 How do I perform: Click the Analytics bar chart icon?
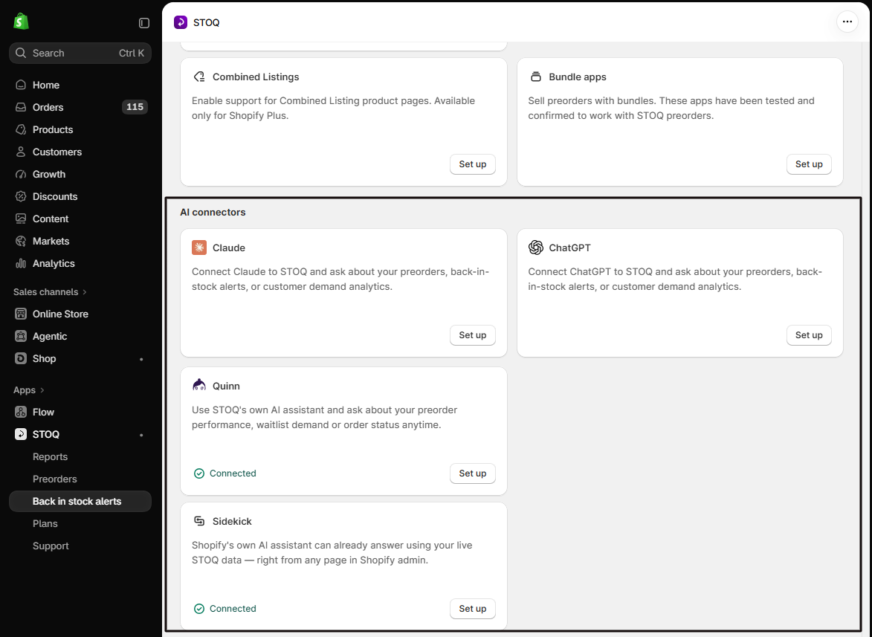(21, 263)
